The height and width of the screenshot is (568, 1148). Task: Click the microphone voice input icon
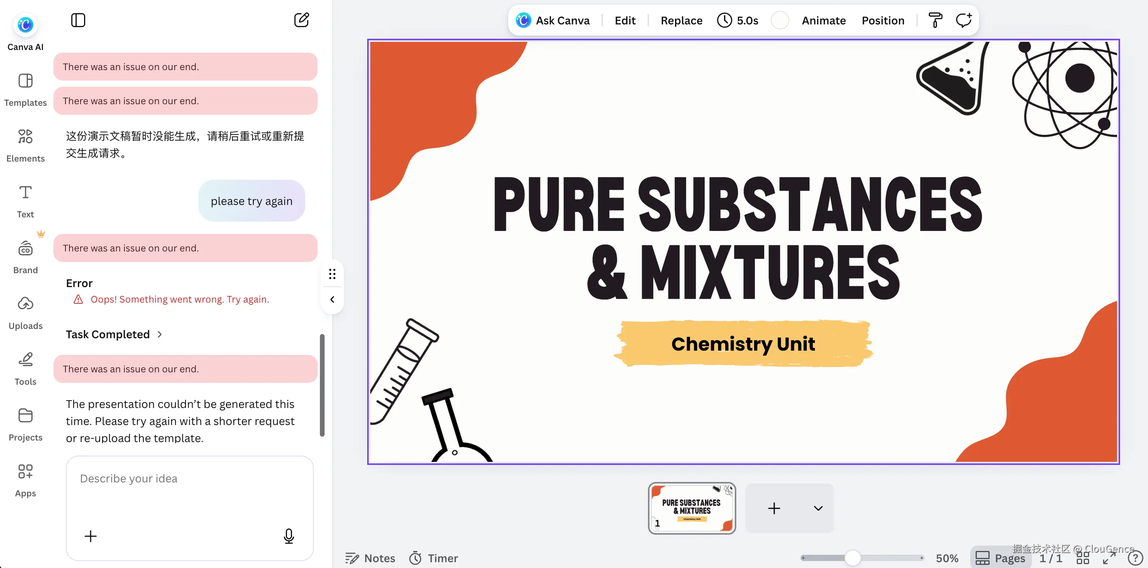289,536
